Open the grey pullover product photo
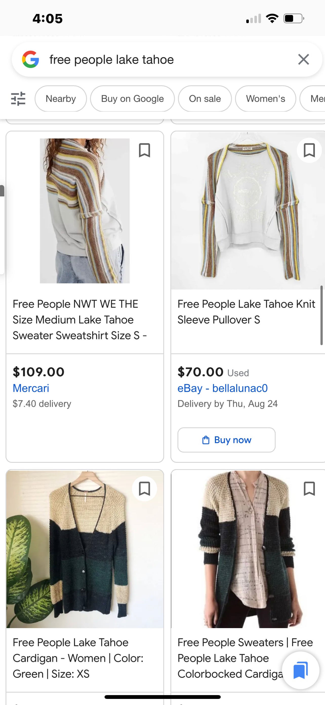The width and height of the screenshot is (325, 705). [x=247, y=211]
